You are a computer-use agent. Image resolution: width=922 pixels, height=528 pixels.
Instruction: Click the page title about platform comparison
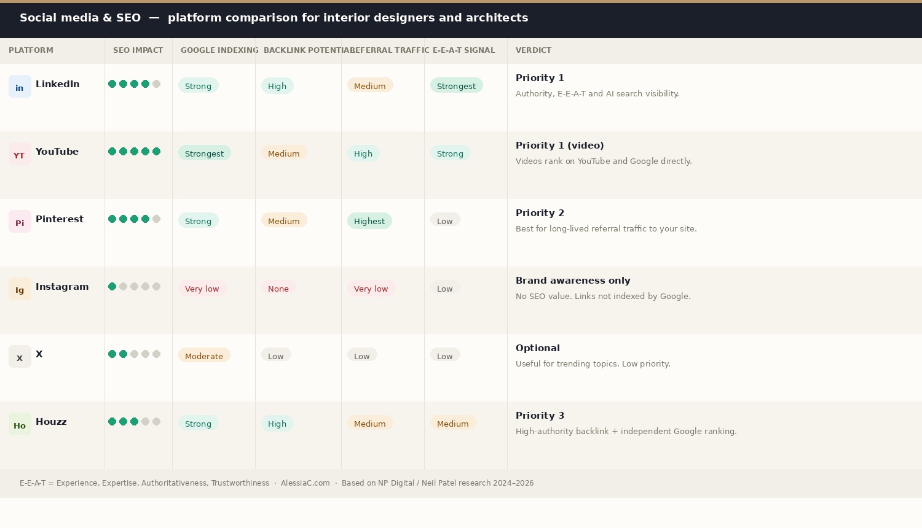click(274, 18)
